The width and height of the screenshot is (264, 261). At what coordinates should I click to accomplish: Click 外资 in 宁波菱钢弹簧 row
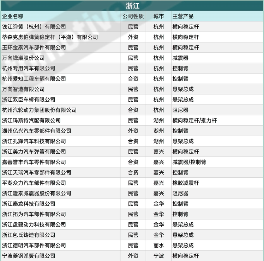[133, 256]
